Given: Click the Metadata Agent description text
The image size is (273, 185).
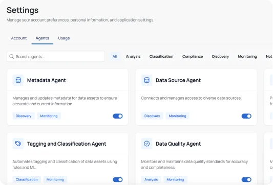Looking at the screenshot, I should pos(65,101).
